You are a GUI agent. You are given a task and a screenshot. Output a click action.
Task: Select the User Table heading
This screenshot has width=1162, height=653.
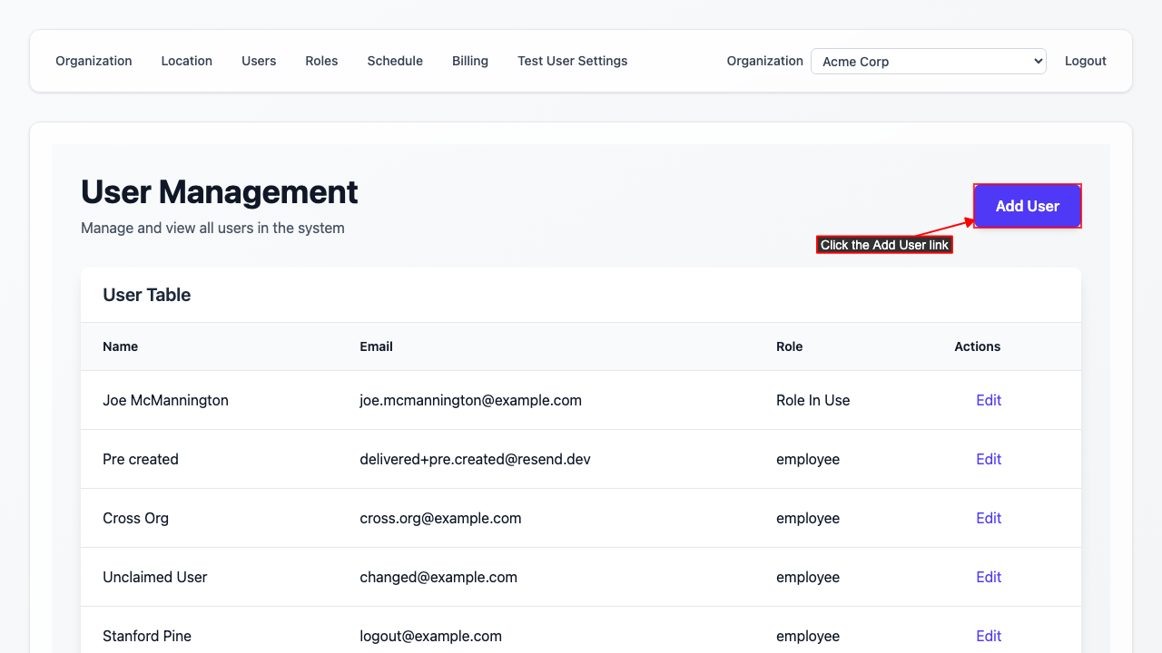coord(146,295)
